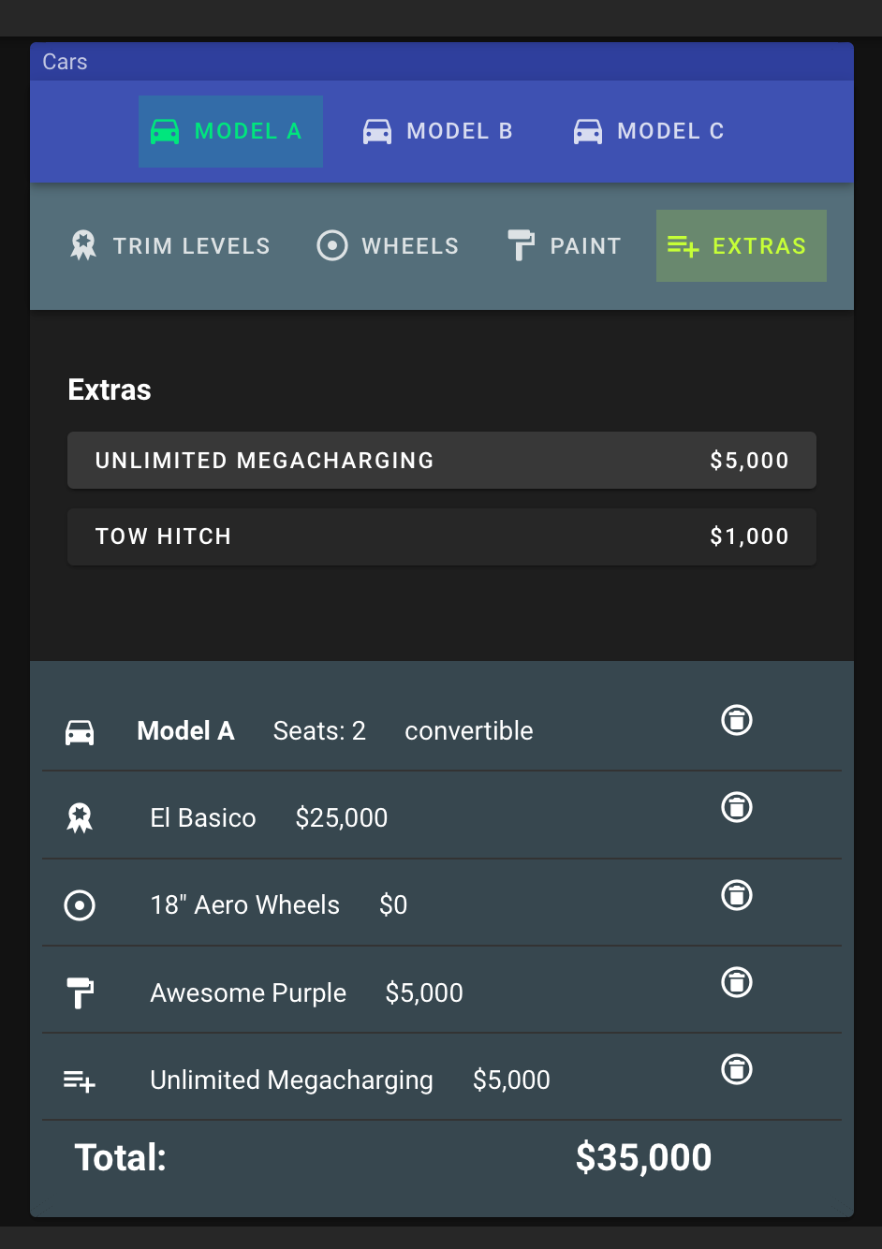
Task: Toggle the Tow Hitch $1,000 extra
Action: pyautogui.click(x=442, y=536)
